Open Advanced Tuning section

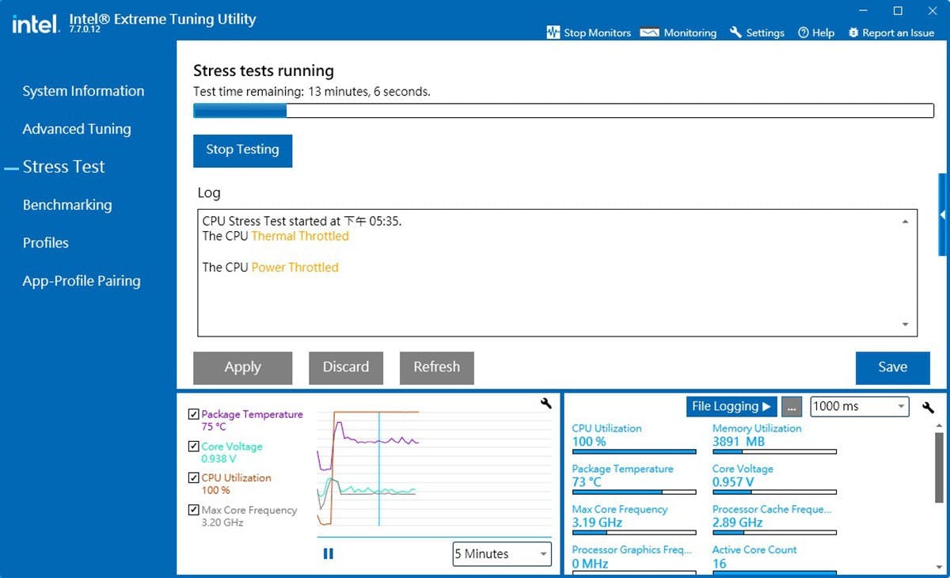tap(77, 129)
